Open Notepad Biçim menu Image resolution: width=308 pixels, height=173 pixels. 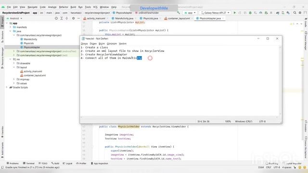pos(102,44)
